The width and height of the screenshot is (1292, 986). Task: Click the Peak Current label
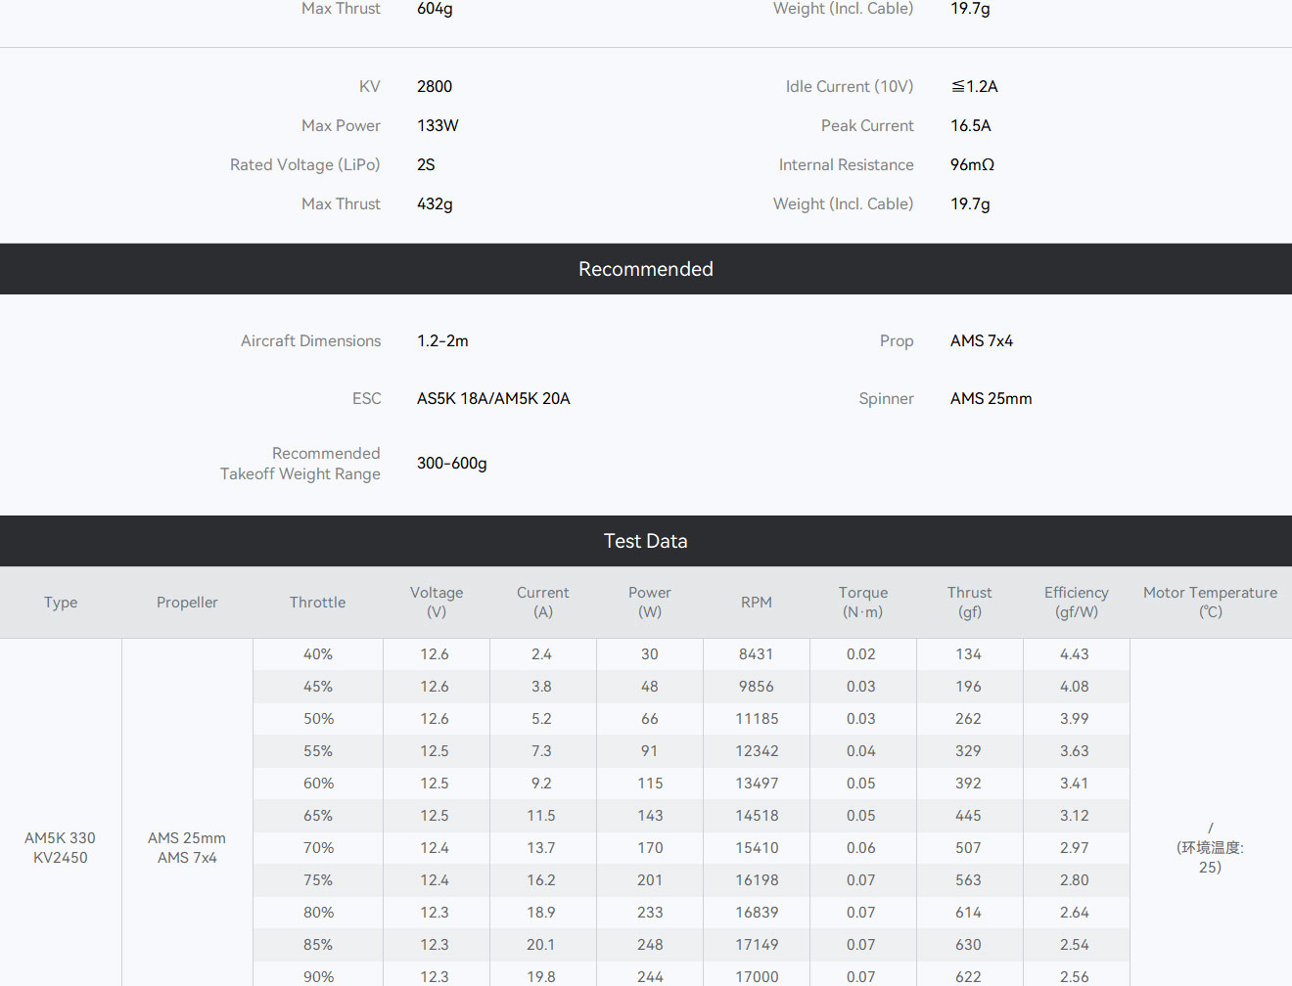867,125
